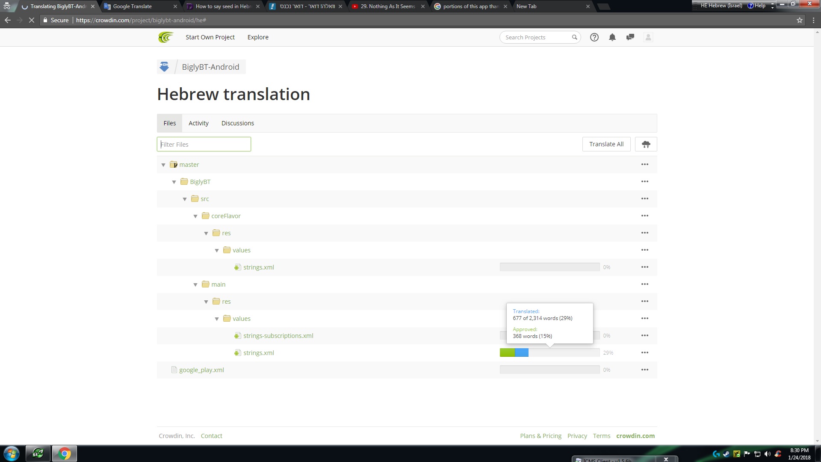
Task: Open strings.xml under main values
Action: pyautogui.click(x=259, y=353)
